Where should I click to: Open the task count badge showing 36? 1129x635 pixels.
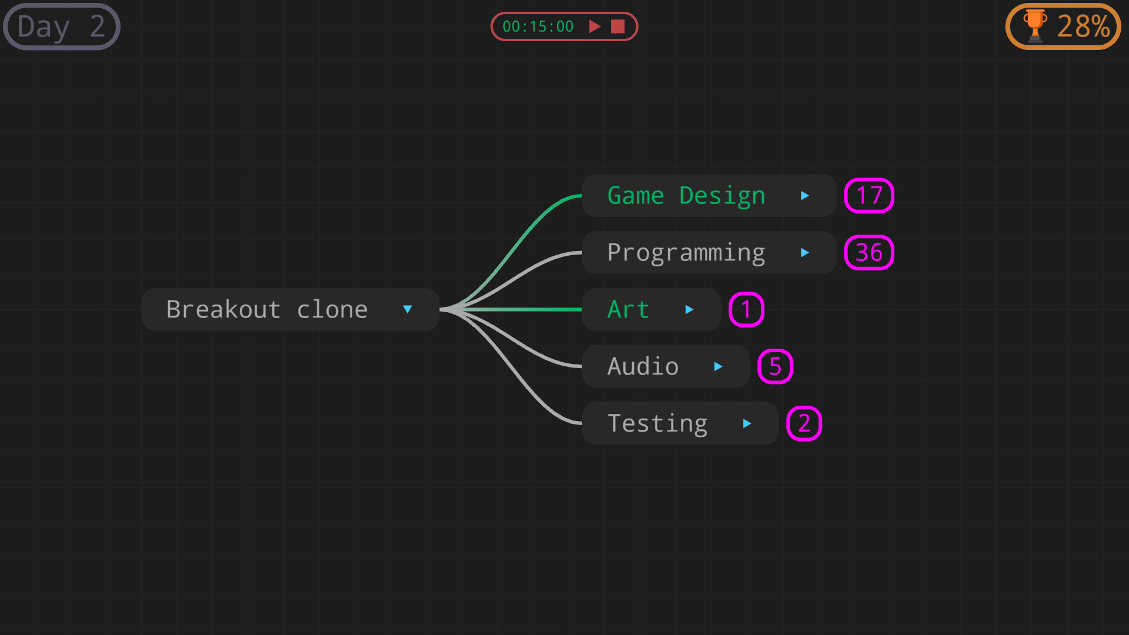(869, 252)
